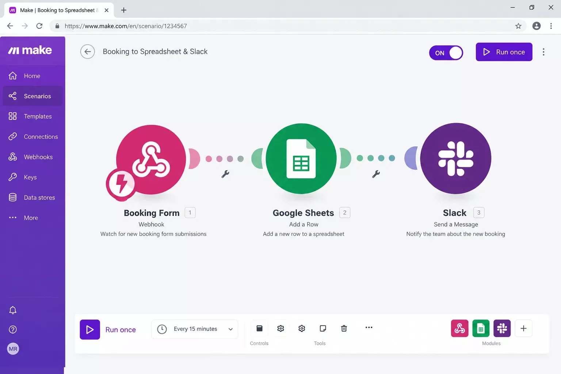
Task: Click the scenario title Booking to Spreadsheet & Slack
Action: 155,51
